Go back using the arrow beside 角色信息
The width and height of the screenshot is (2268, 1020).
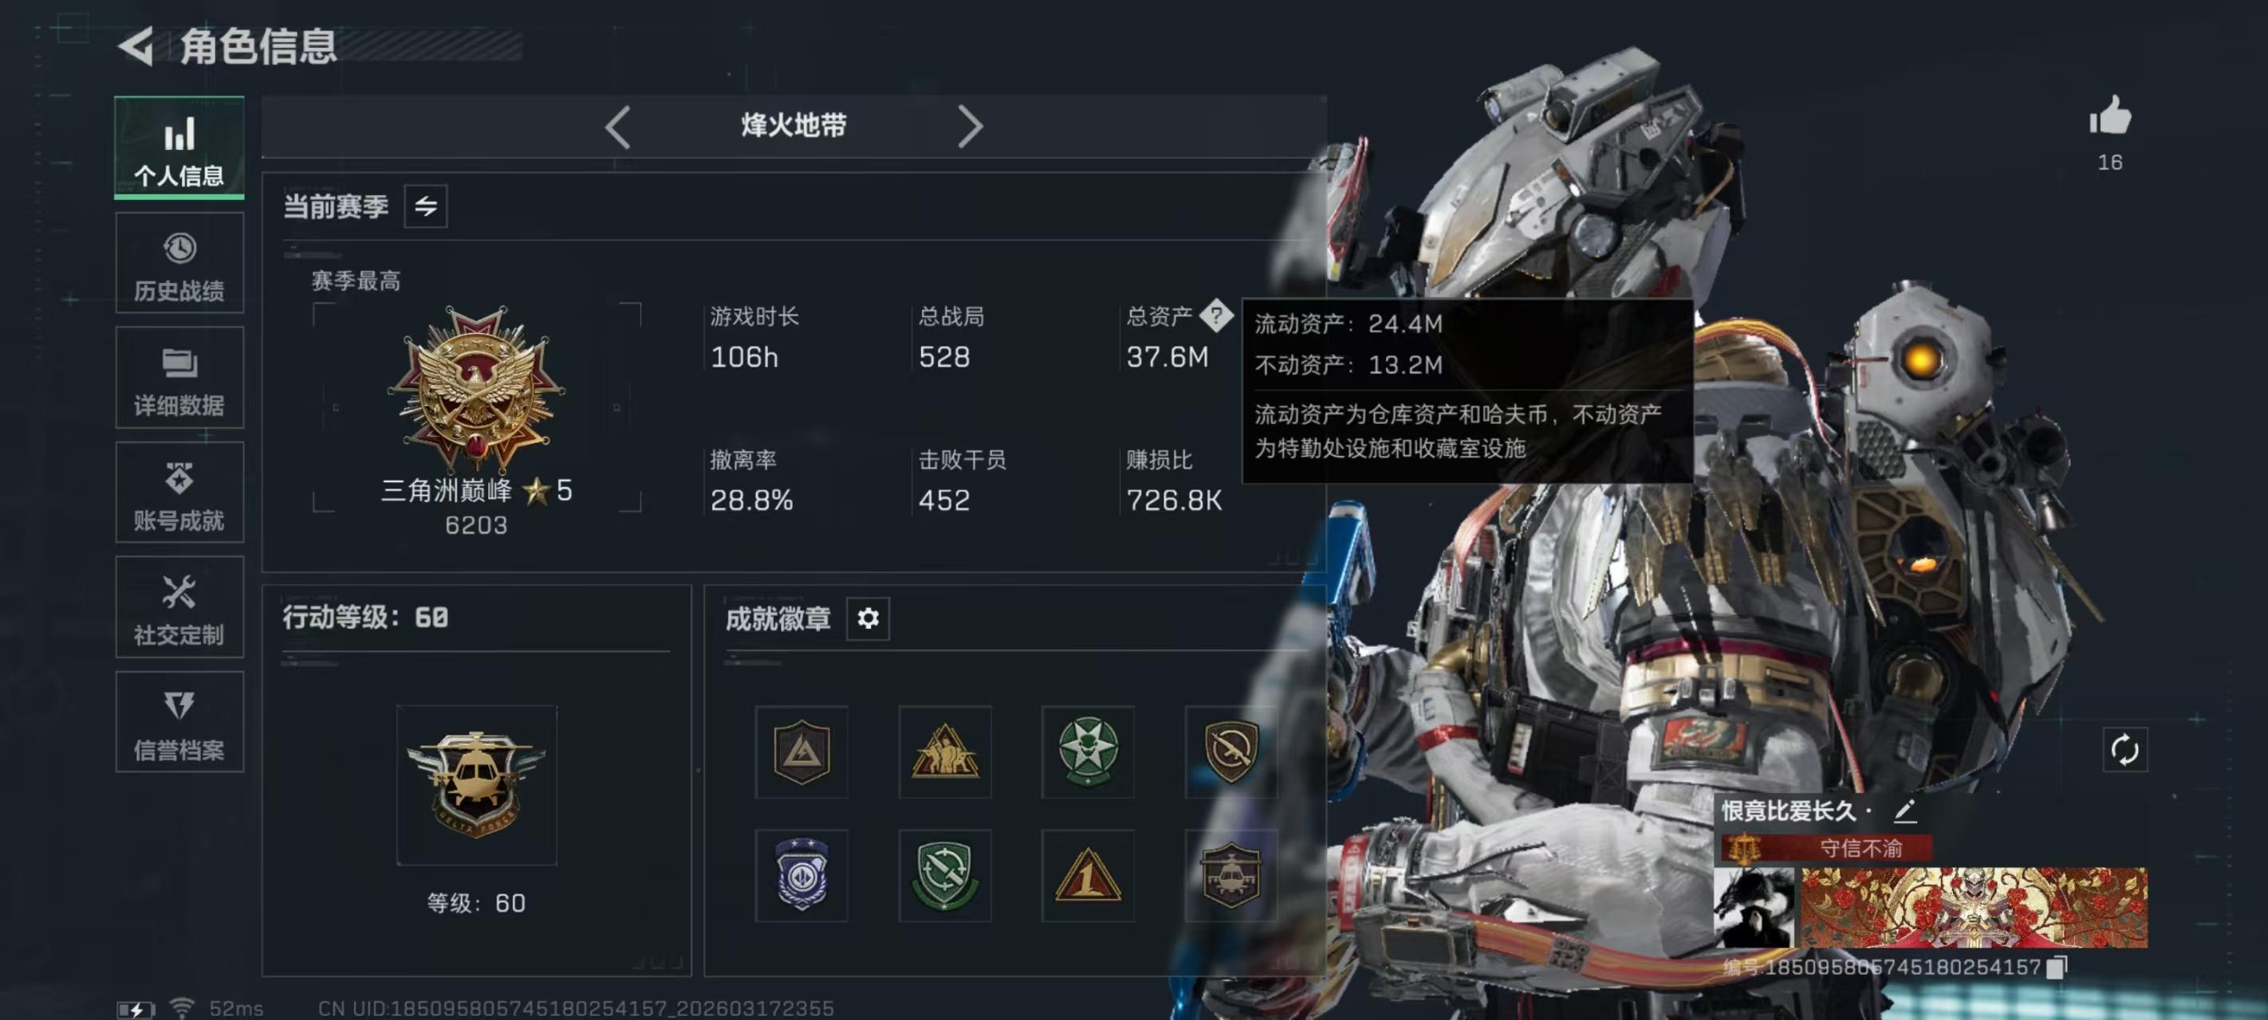136,45
